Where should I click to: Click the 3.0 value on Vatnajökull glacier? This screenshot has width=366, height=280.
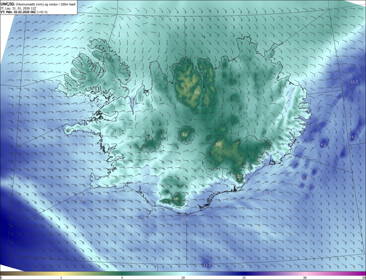pyautogui.click(x=218, y=145)
